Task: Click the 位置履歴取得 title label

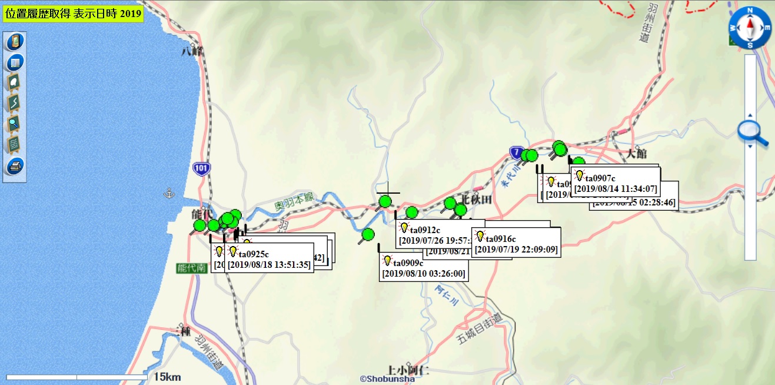Action: click(74, 13)
